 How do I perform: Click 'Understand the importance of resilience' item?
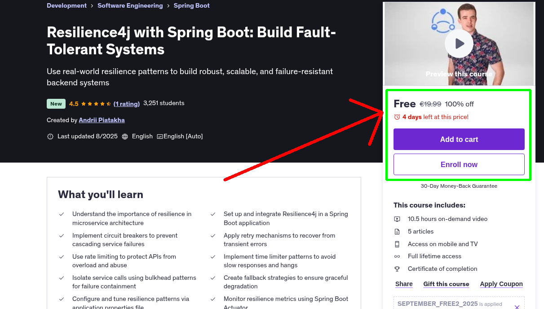coord(132,218)
